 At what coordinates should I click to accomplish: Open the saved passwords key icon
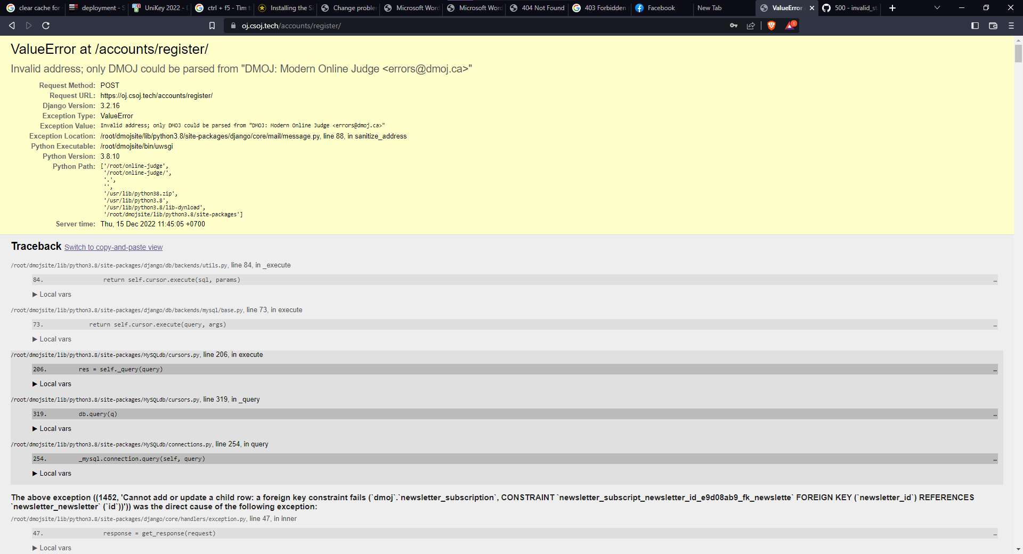(x=734, y=25)
